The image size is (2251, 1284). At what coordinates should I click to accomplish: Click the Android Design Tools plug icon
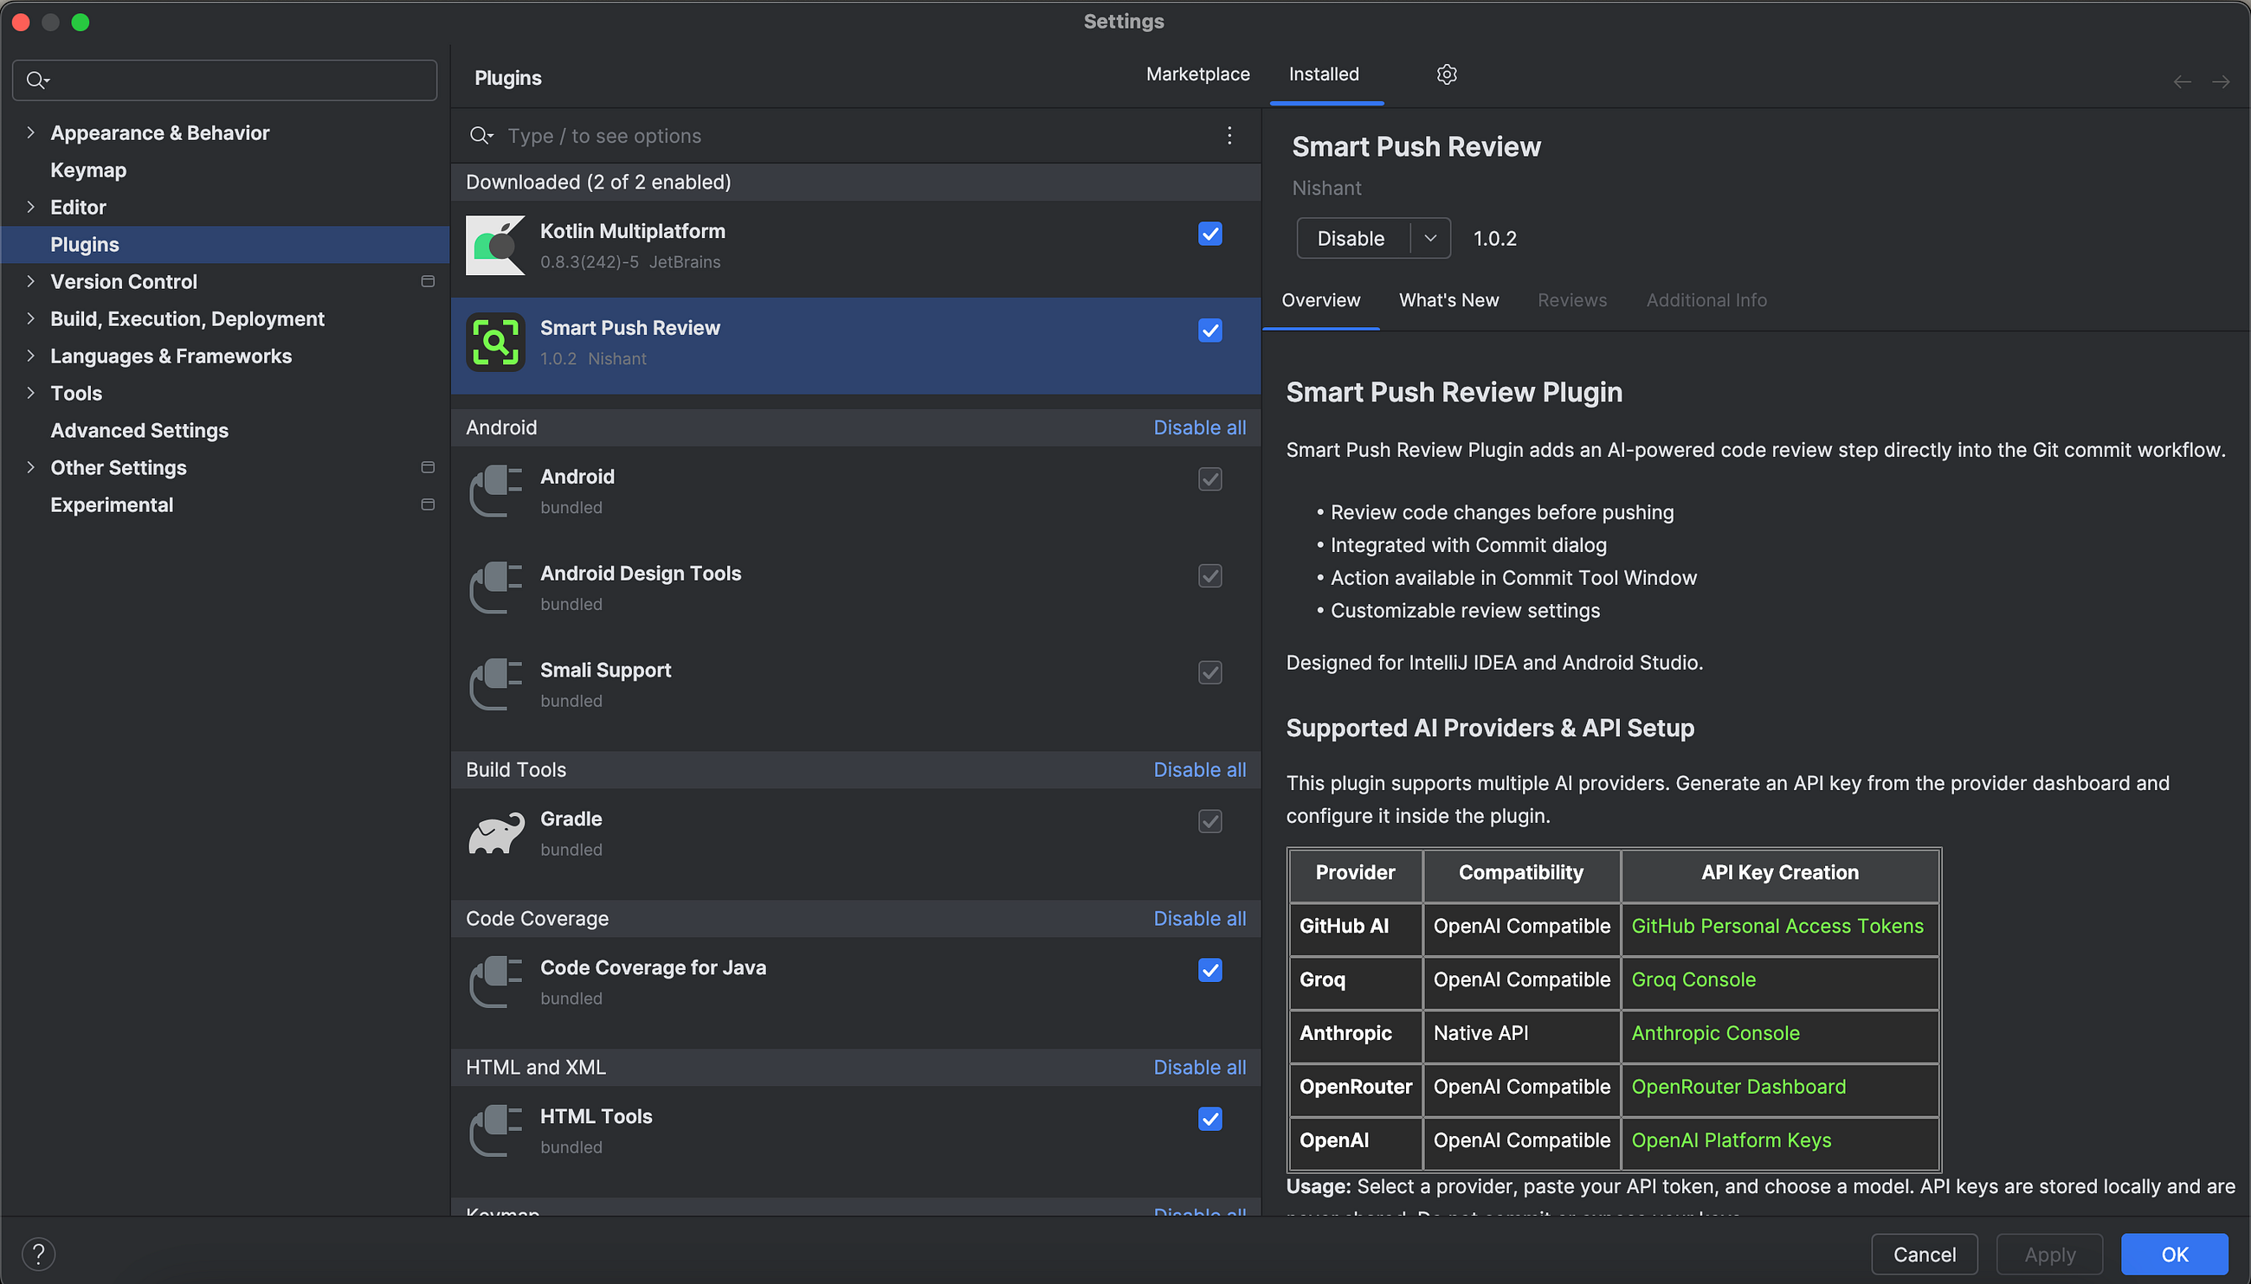[495, 588]
